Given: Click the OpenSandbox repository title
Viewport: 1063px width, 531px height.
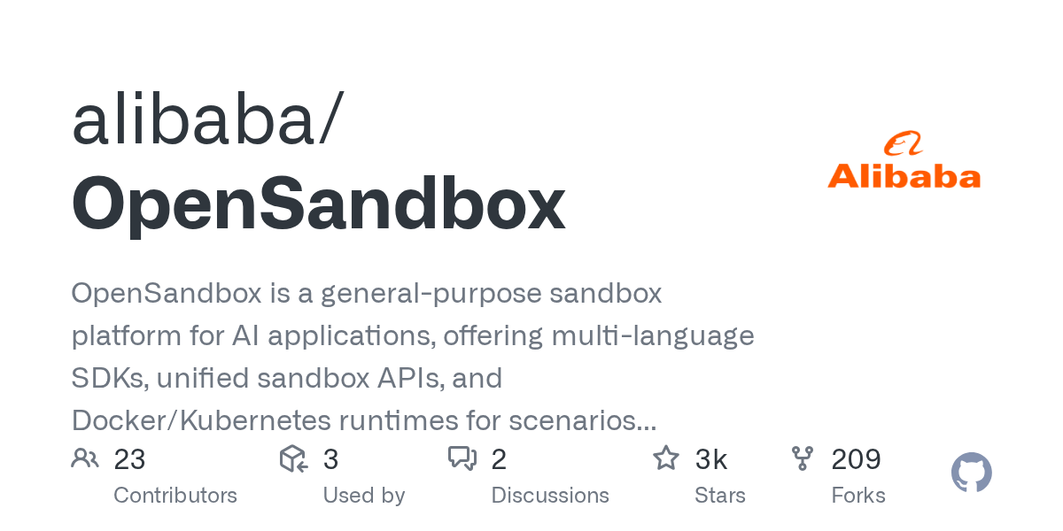Looking at the screenshot, I should point(318,204).
